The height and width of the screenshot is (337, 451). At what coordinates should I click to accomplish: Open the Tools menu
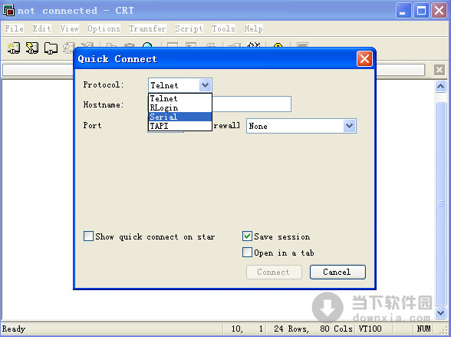[x=223, y=28]
